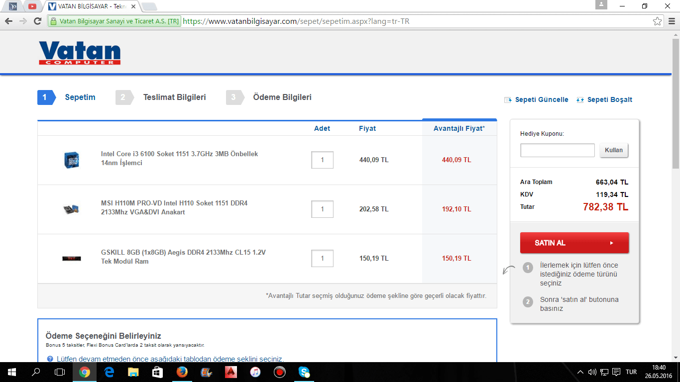Edit quantity field for MSI H110M motherboard
Viewport: 680px width, 382px height.
[322, 209]
